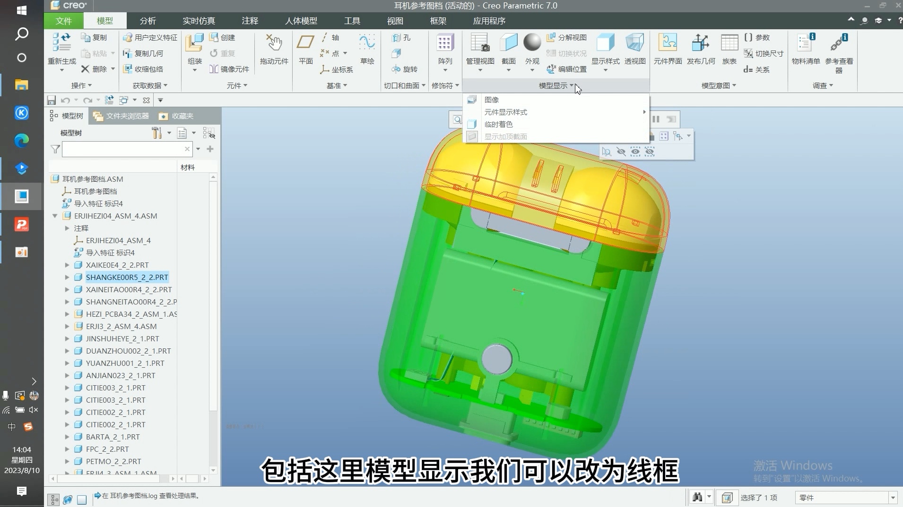Expand the Model Display (模型显示) group dropdown
903x507 pixels.
[556, 85]
